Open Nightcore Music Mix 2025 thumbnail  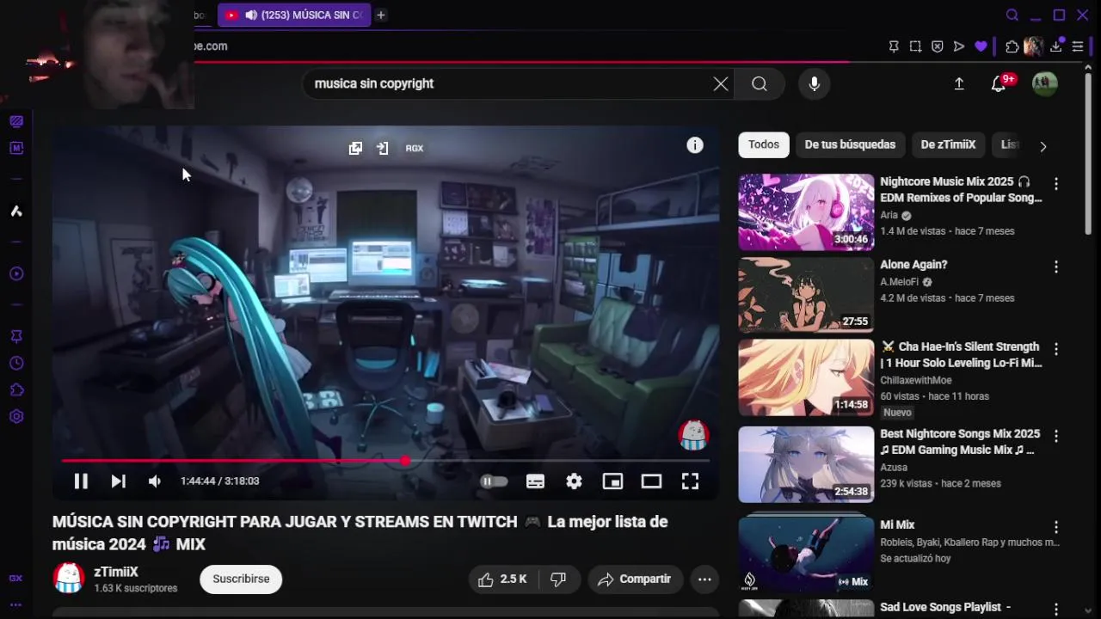click(806, 212)
